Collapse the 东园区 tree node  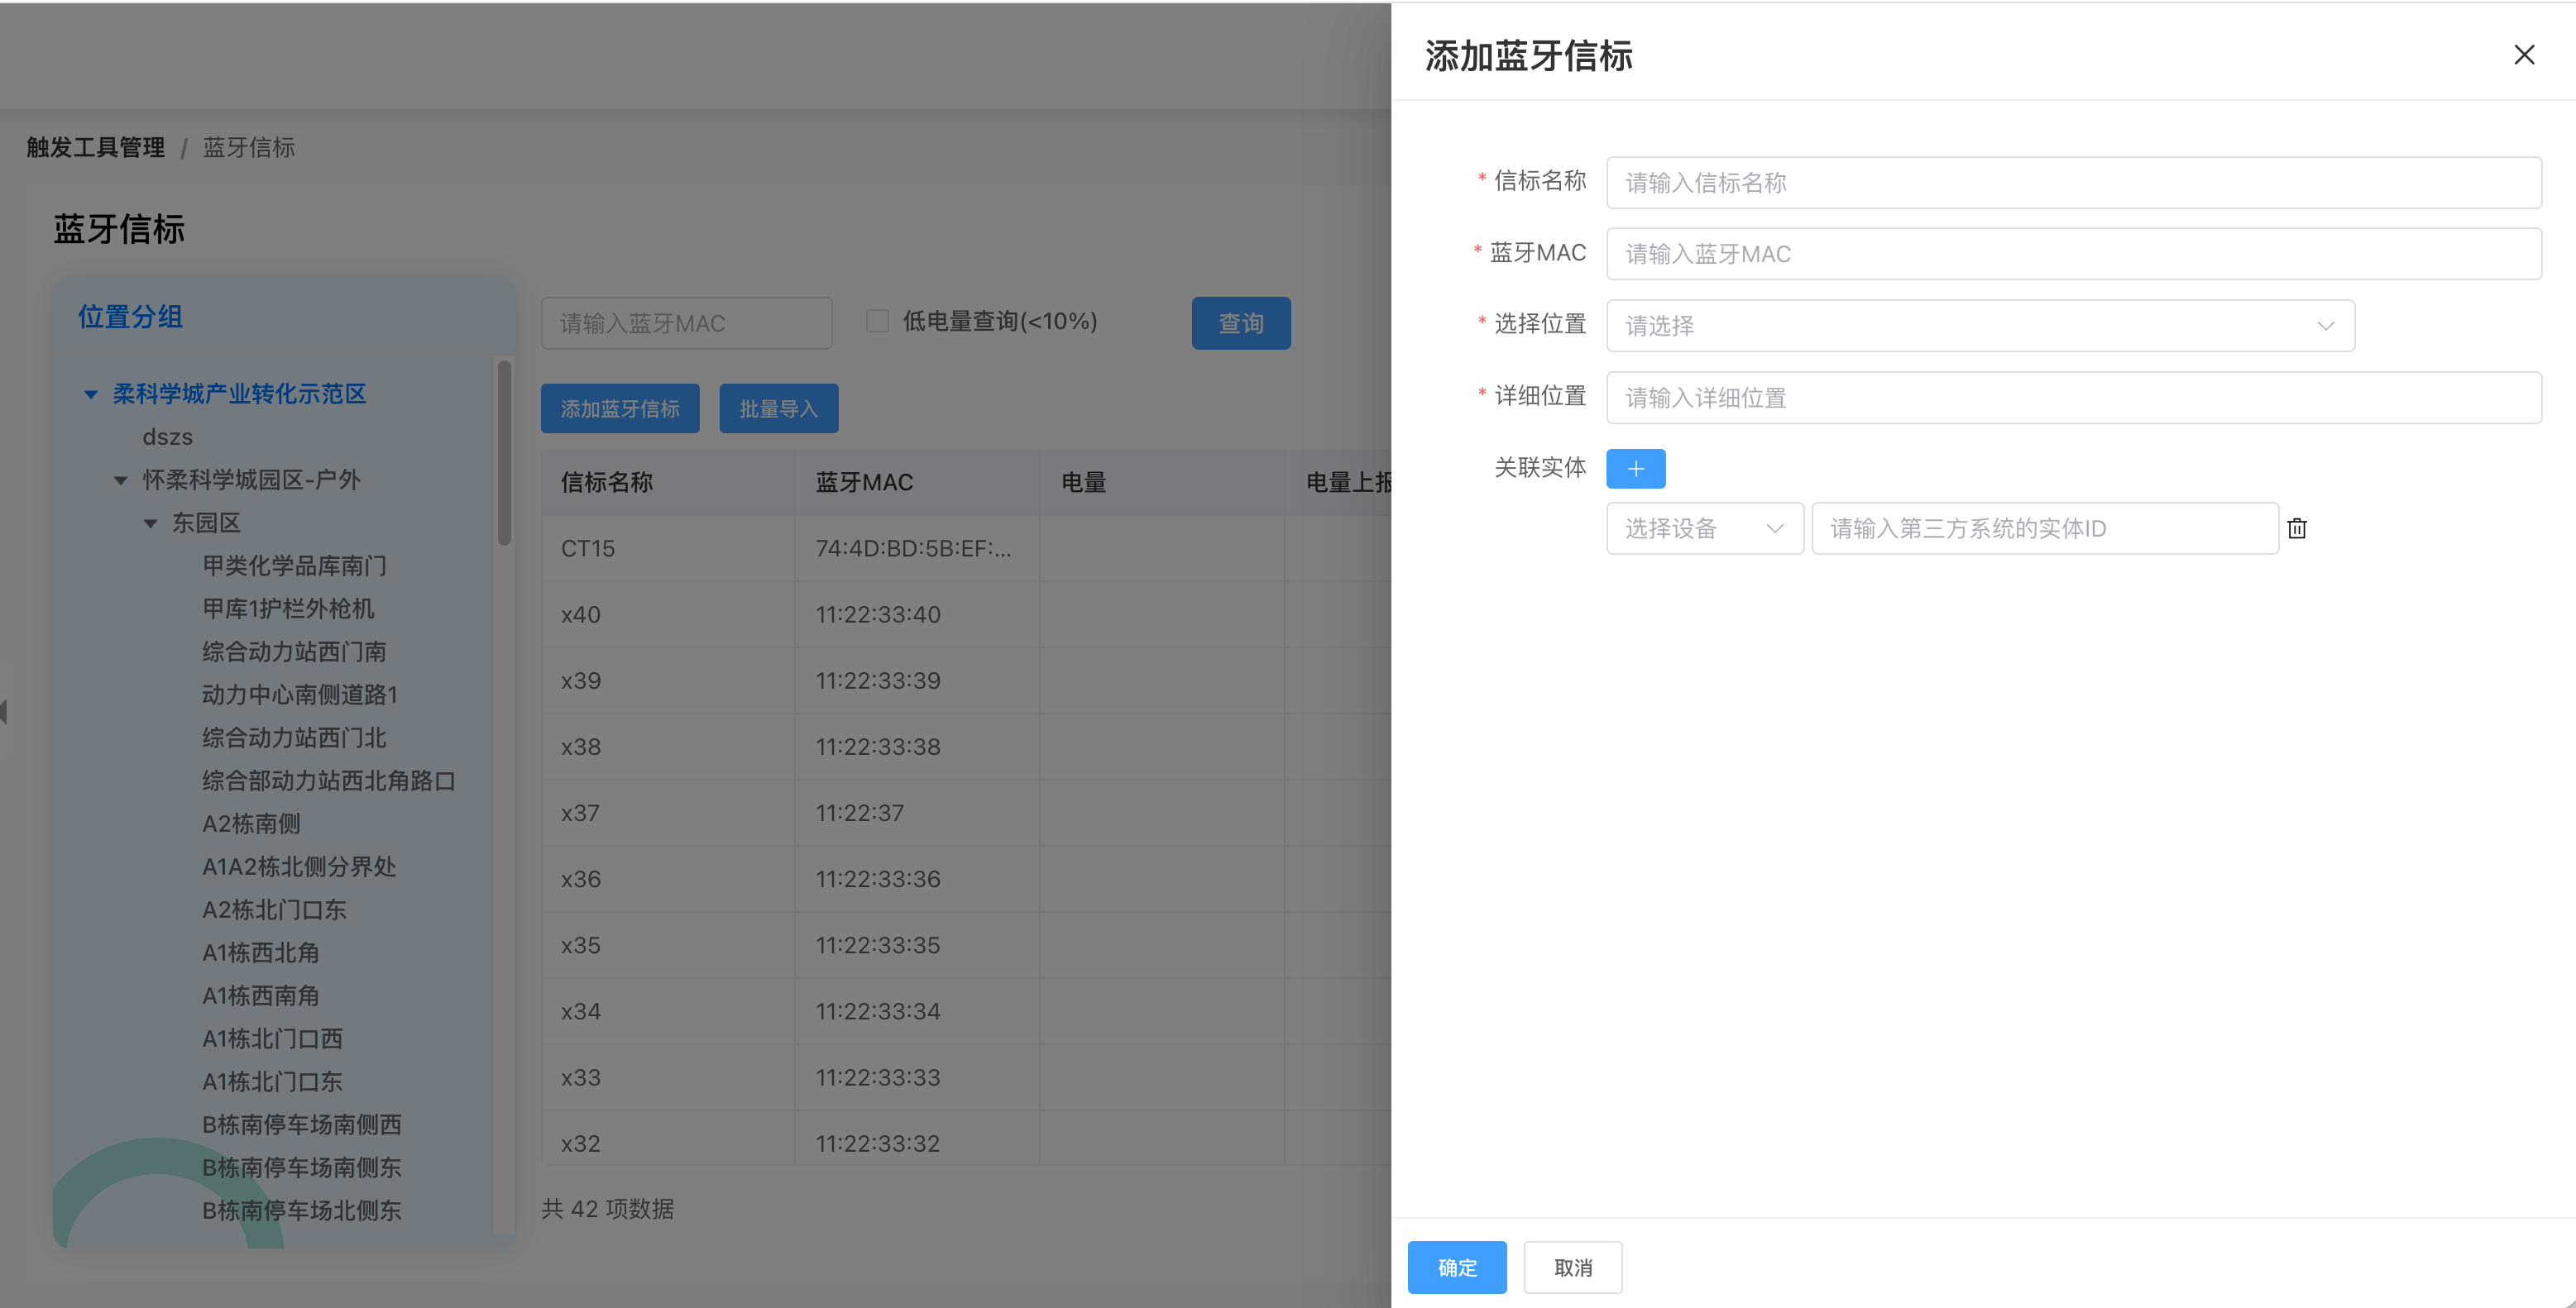[x=151, y=523]
